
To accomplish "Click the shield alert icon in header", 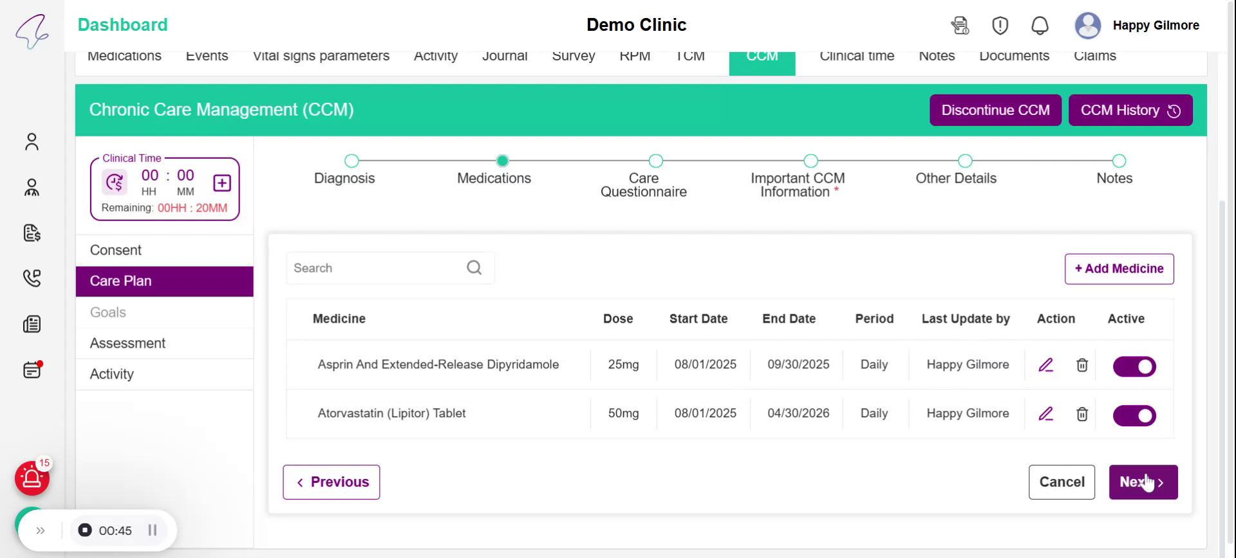I will click(1000, 26).
